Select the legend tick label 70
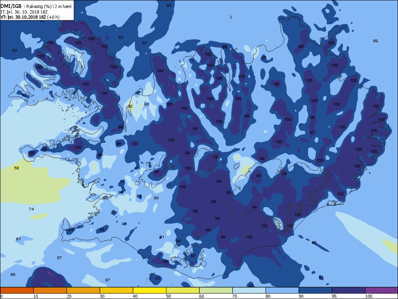This screenshot has width=398, height=299. click(234, 296)
